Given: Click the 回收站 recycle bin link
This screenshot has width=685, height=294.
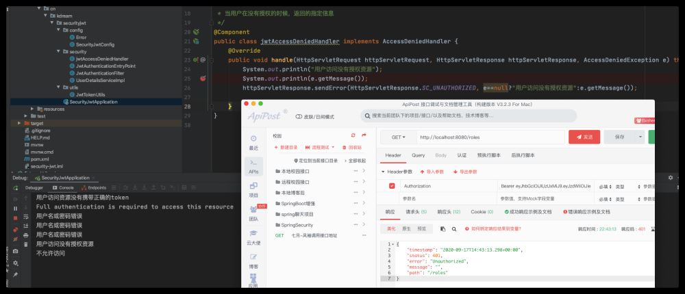Looking at the screenshot, I should point(351,148).
